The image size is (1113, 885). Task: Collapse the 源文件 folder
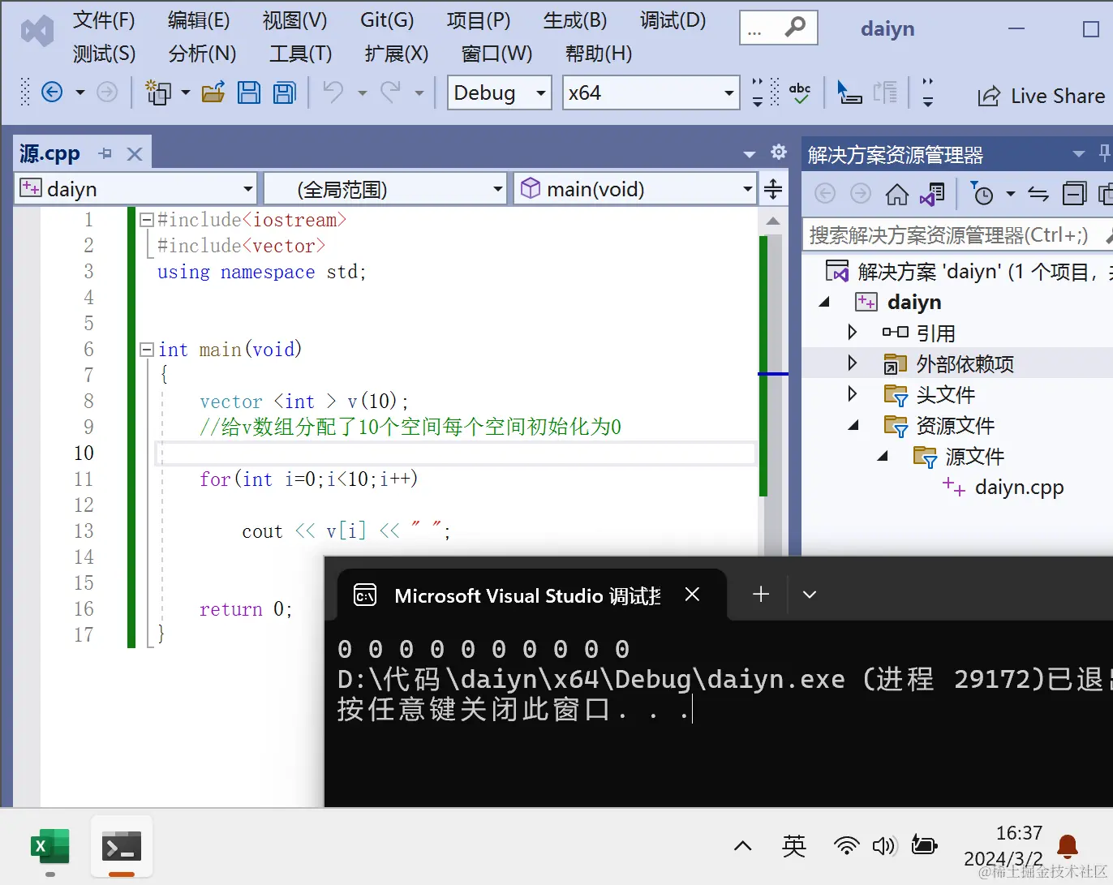883,456
